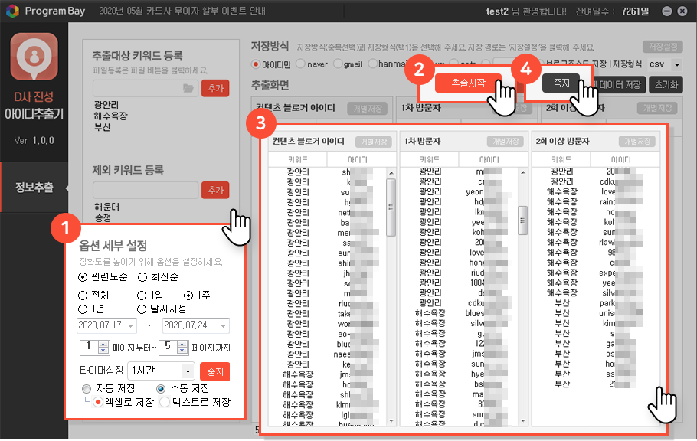Expand the csv save format dropdown
697x441 pixels.
coord(676,64)
